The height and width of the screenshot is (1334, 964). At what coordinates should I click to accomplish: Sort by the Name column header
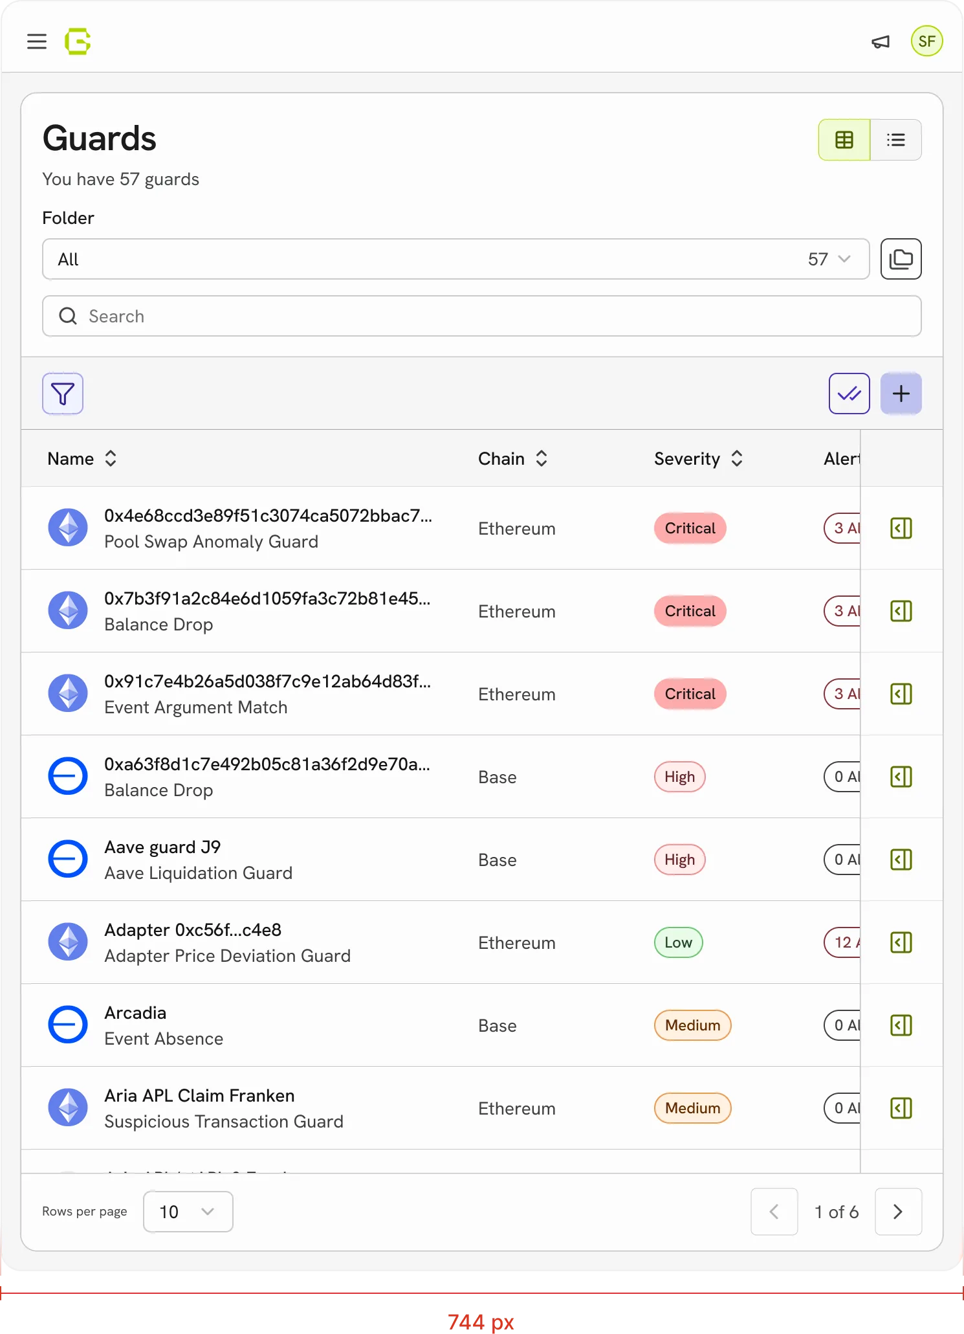point(82,459)
